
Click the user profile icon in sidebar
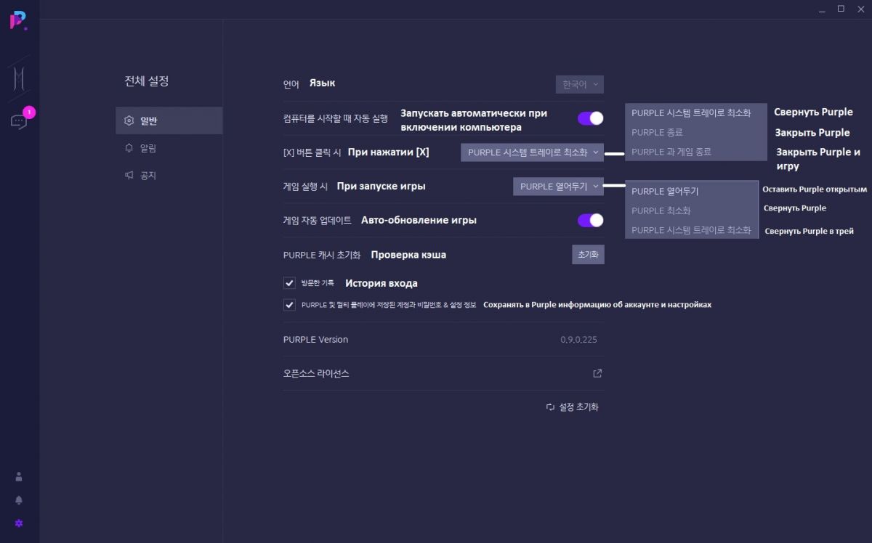pos(19,477)
